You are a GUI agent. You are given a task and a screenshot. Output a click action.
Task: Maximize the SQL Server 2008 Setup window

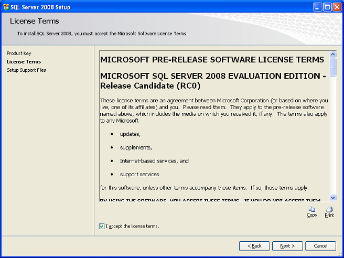pos(327,7)
